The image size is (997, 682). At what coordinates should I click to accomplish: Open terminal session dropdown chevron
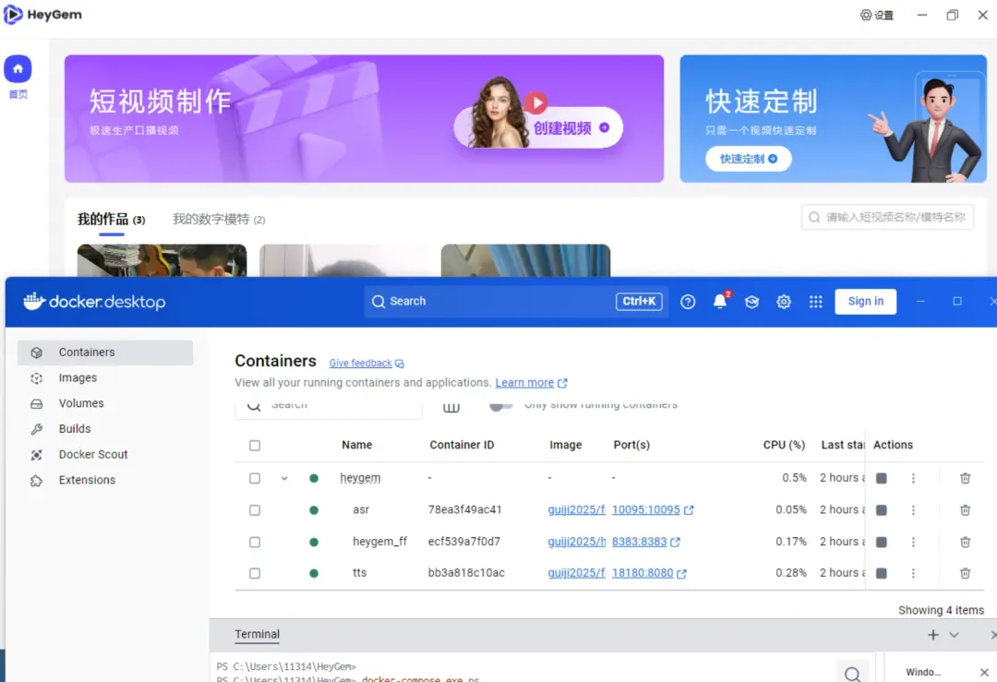coord(954,635)
